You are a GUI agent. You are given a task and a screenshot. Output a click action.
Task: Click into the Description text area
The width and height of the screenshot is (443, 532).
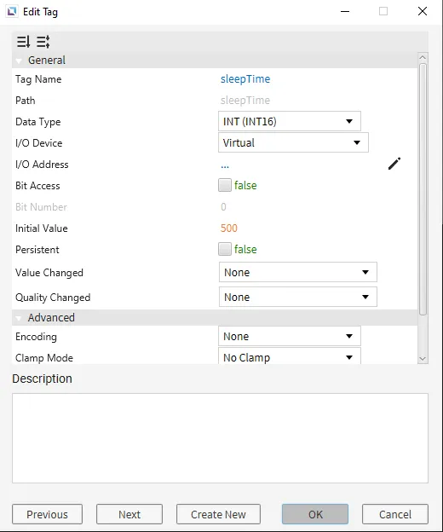click(x=220, y=438)
